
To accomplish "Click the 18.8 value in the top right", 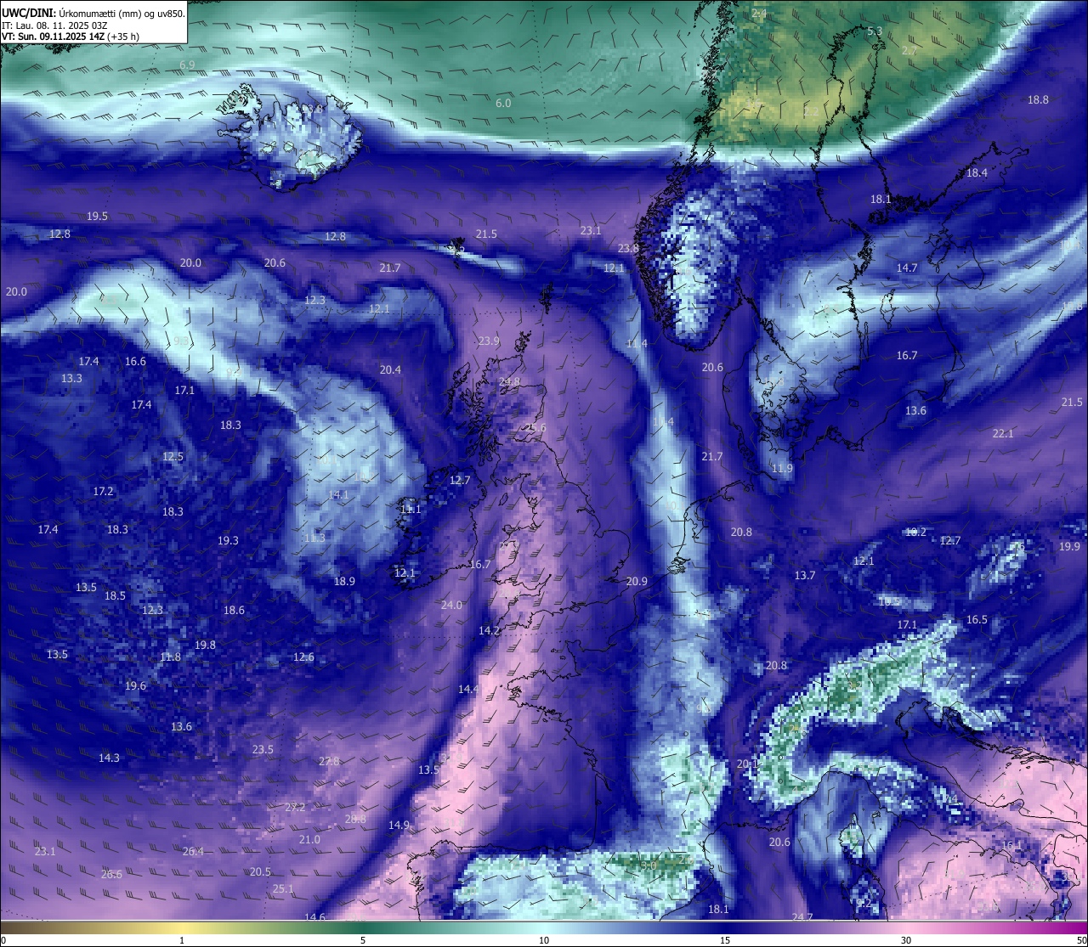I will click(x=1038, y=99).
